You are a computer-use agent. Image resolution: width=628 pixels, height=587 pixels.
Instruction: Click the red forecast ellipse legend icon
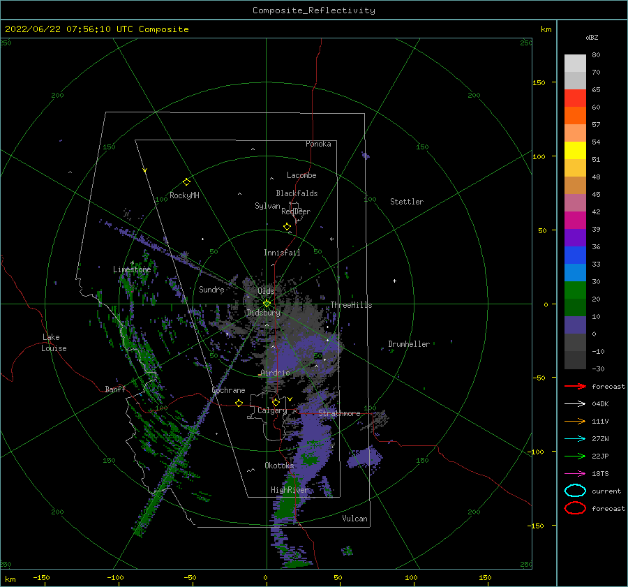pos(575,508)
